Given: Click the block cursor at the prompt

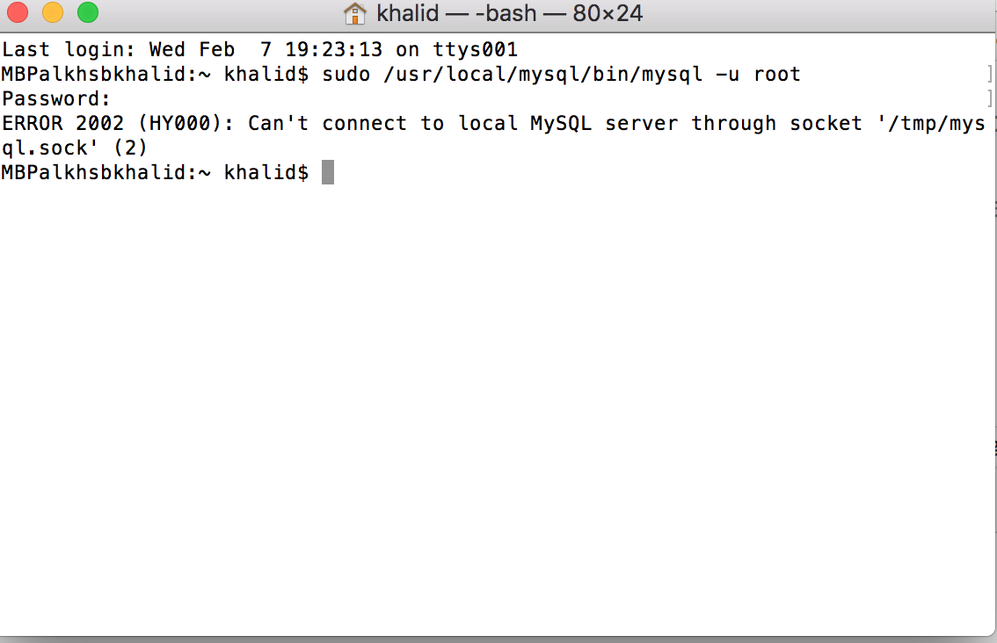Looking at the screenshot, I should 328,172.
